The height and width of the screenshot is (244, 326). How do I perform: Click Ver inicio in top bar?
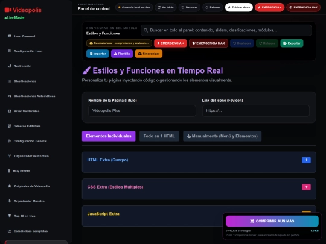tap(165, 7)
